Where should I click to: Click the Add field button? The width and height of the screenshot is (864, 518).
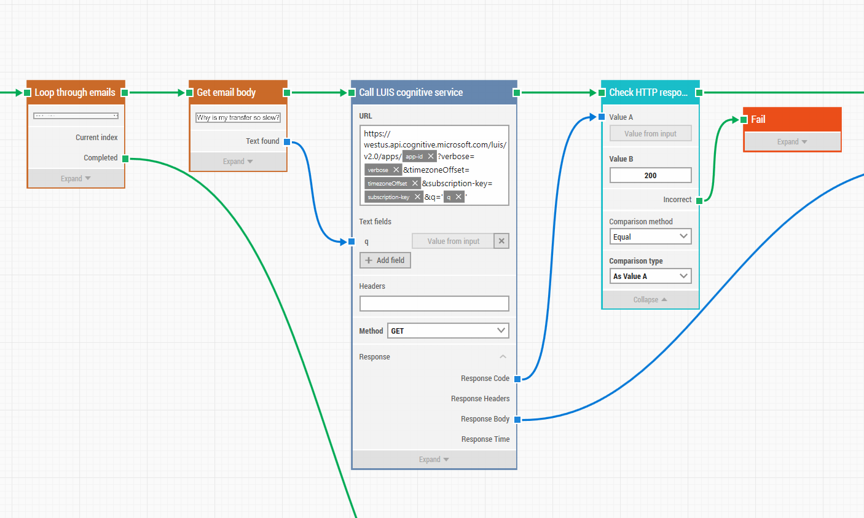point(385,261)
